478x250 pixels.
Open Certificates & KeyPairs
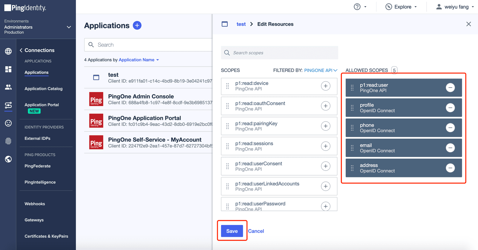(x=46, y=236)
